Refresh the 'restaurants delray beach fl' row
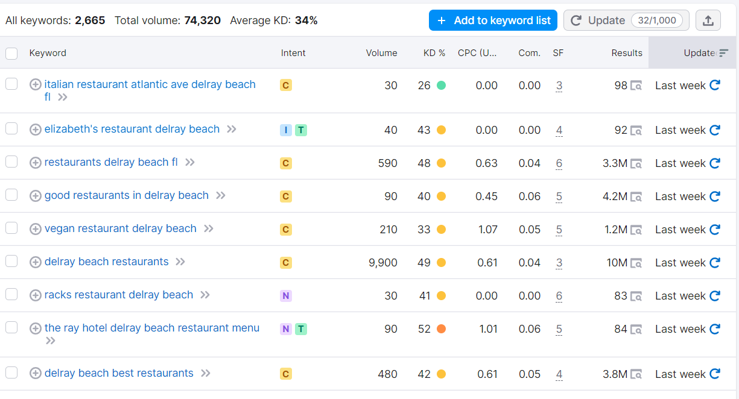The image size is (739, 399). 715,163
